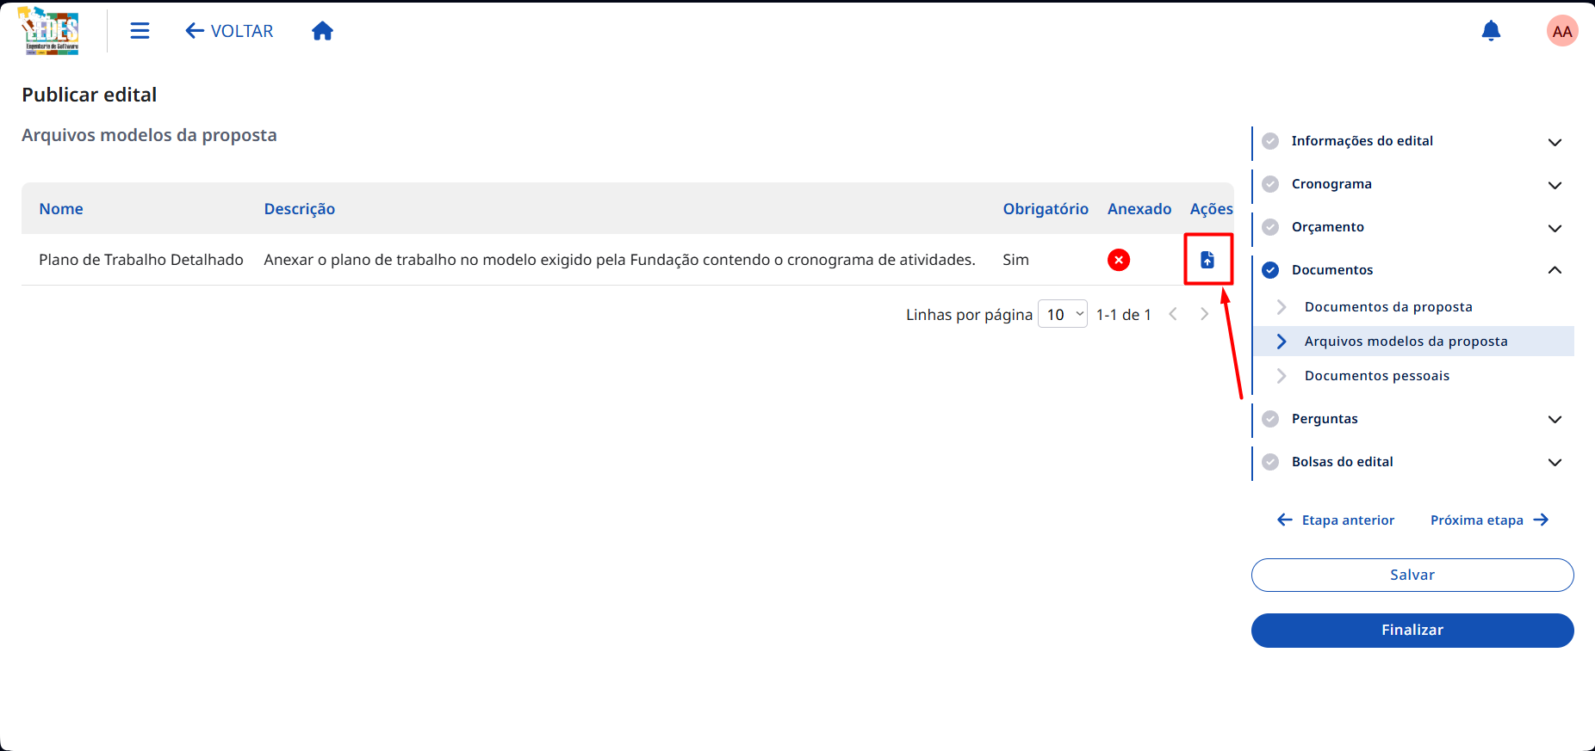This screenshot has width=1595, height=751.
Task: Expand the Bolsas do edital chevron
Action: (1555, 463)
